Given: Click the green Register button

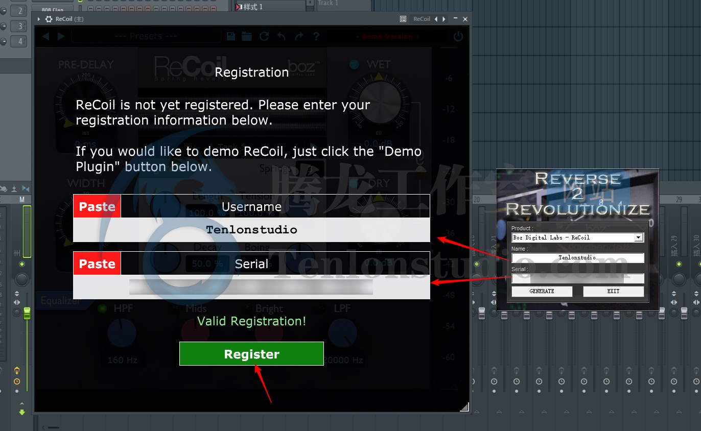Looking at the screenshot, I should coord(251,354).
